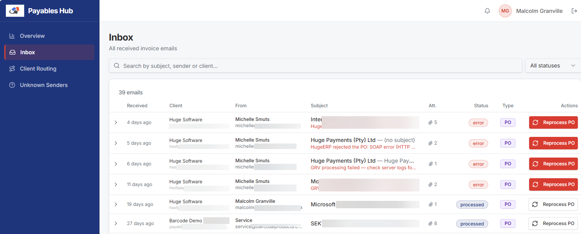Image resolution: width=581 pixels, height=234 pixels.
Task: Expand the 11 days ago email row
Action: click(x=116, y=184)
